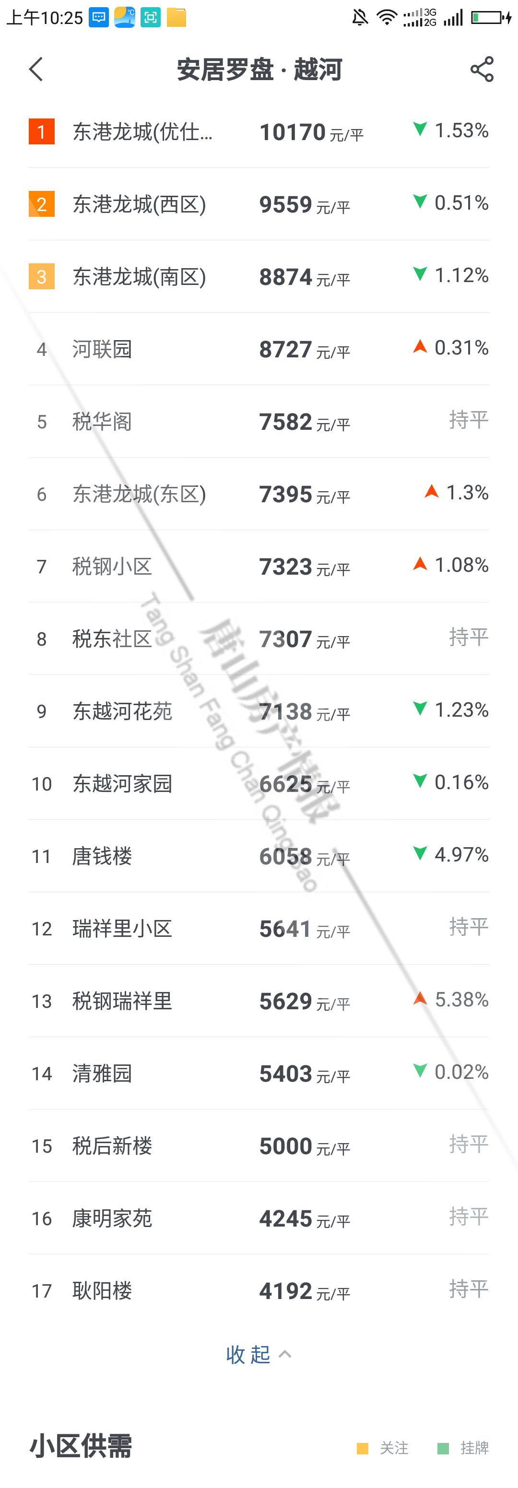518x1488 pixels.
Task: Tap the orange rank 2 badge
Action: tap(42, 204)
